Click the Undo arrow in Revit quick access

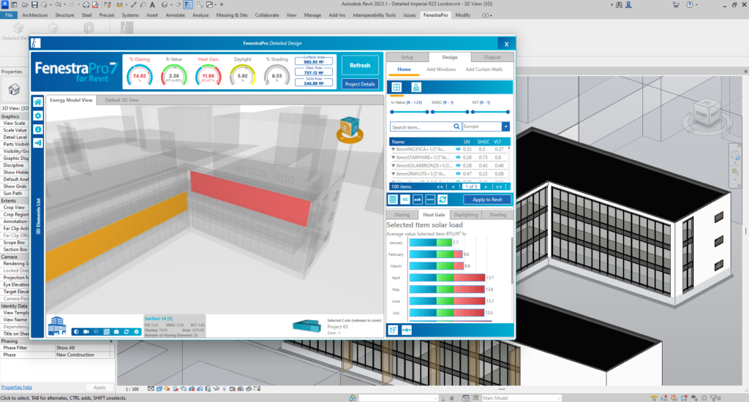click(x=58, y=4)
